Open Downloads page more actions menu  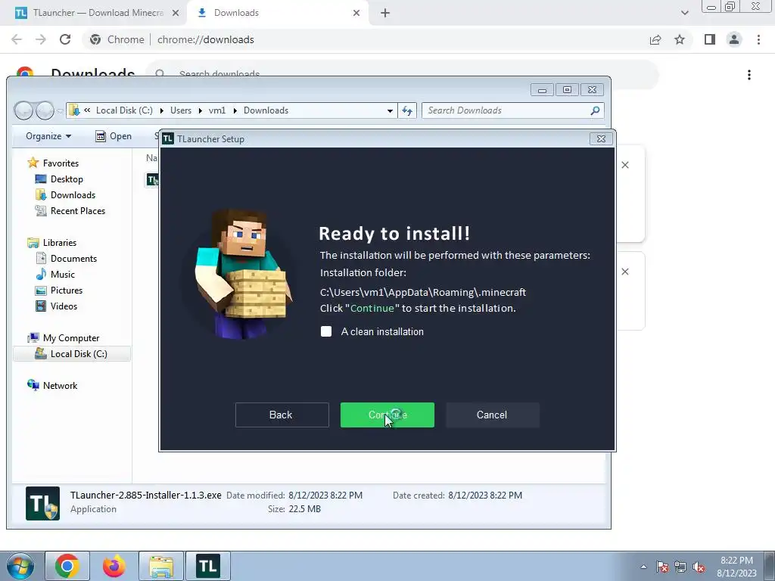click(749, 75)
